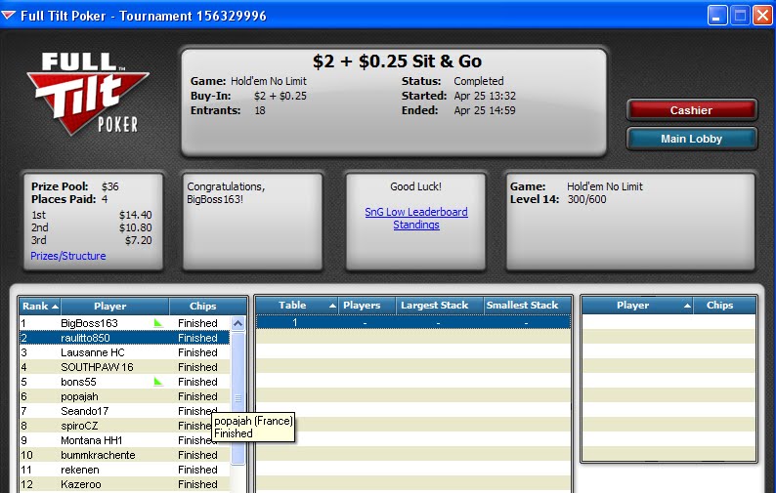Click the Status Completed value
Screen dimensions: 776x493
pos(479,81)
